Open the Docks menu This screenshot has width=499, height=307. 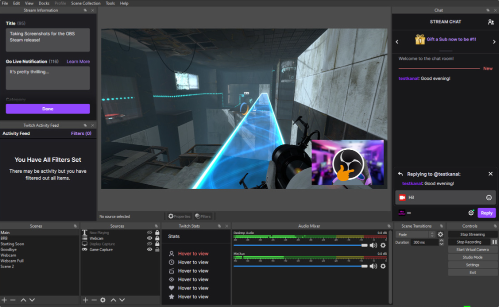tap(44, 3)
